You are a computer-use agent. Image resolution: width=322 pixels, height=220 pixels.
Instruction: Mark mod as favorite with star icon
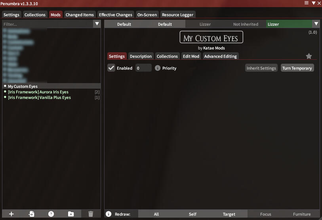(309, 56)
